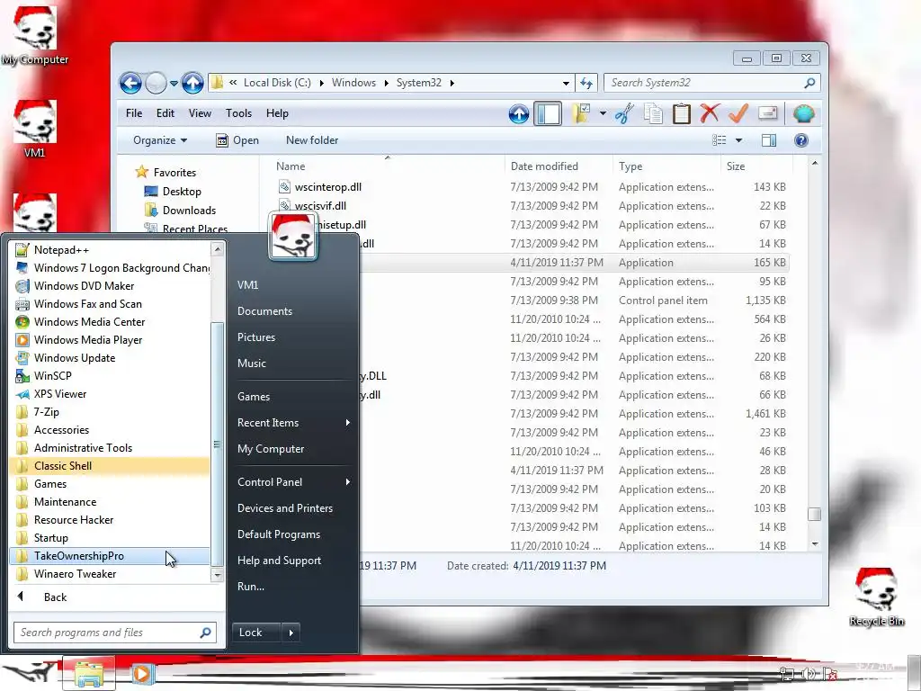
Task: Open XPS Viewer in Start menu
Action: pyautogui.click(x=111, y=394)
